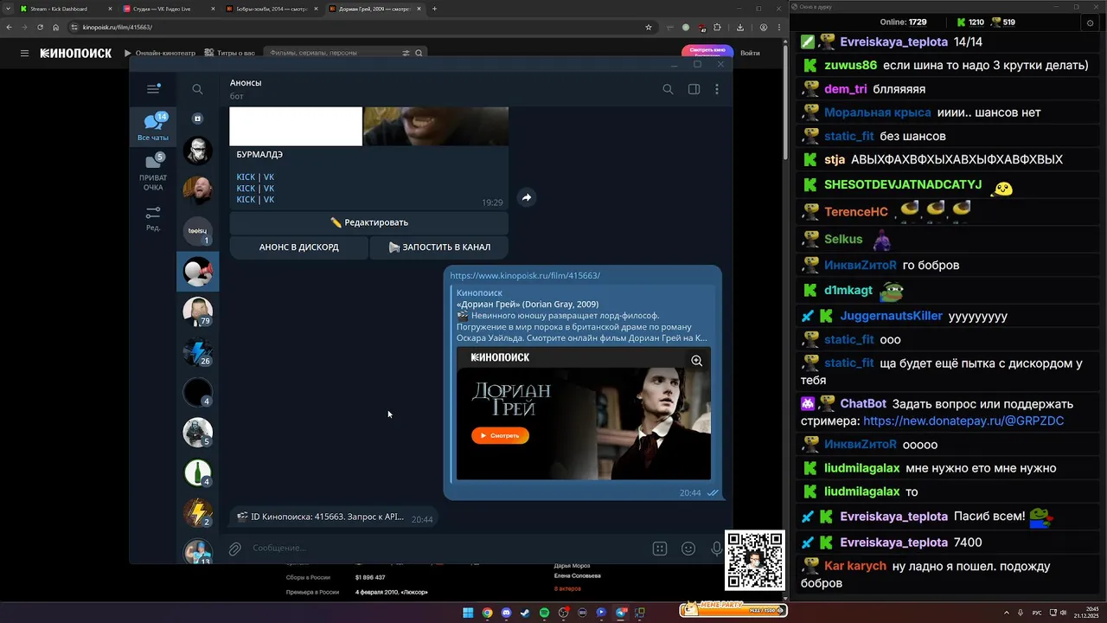Forward the БУРМАЛДЭ message with share arrow
Screen dimensions: 1107x623
(526, 197)
